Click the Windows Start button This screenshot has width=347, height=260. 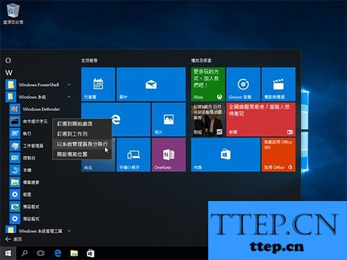pos(8,254)
